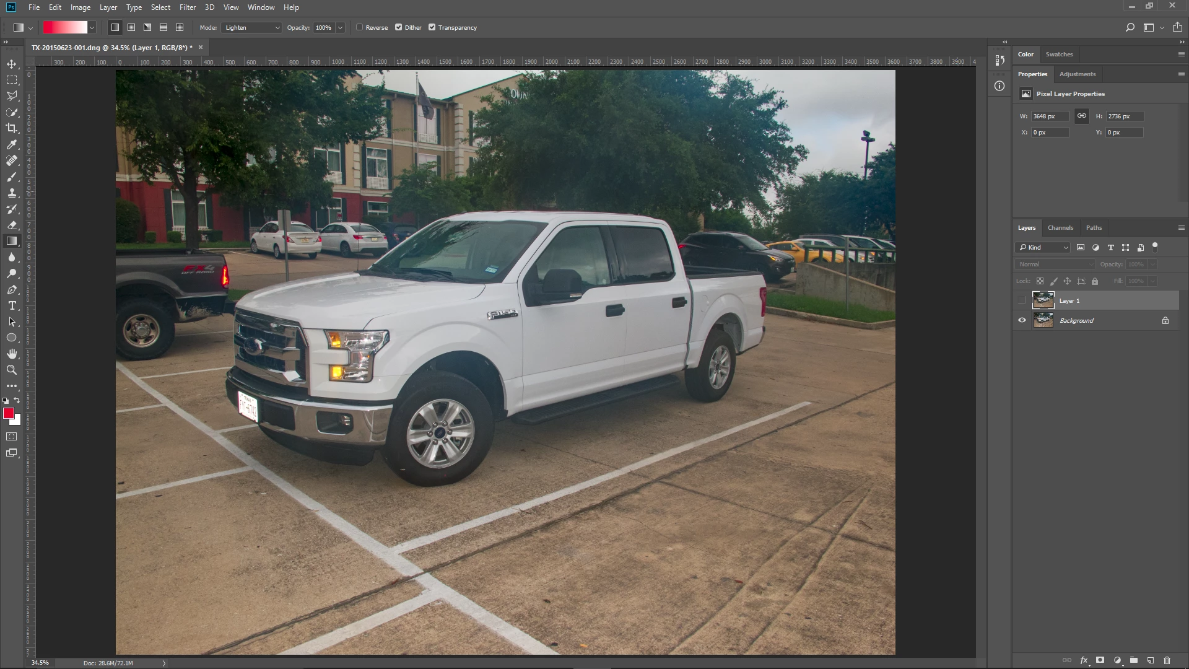Select the Type tool
This screenshot has height=669, width=1189.
coord(12,306)
